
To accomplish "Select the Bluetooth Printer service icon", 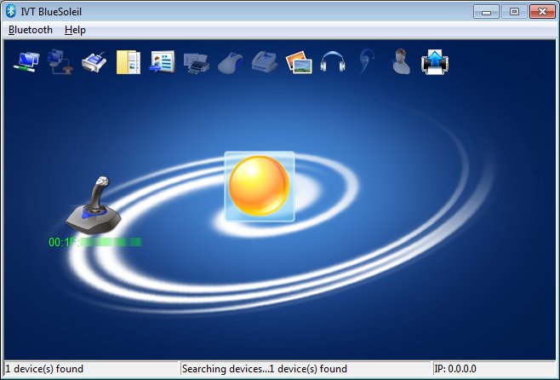I will pyautogui.click(x=196, y=63).
